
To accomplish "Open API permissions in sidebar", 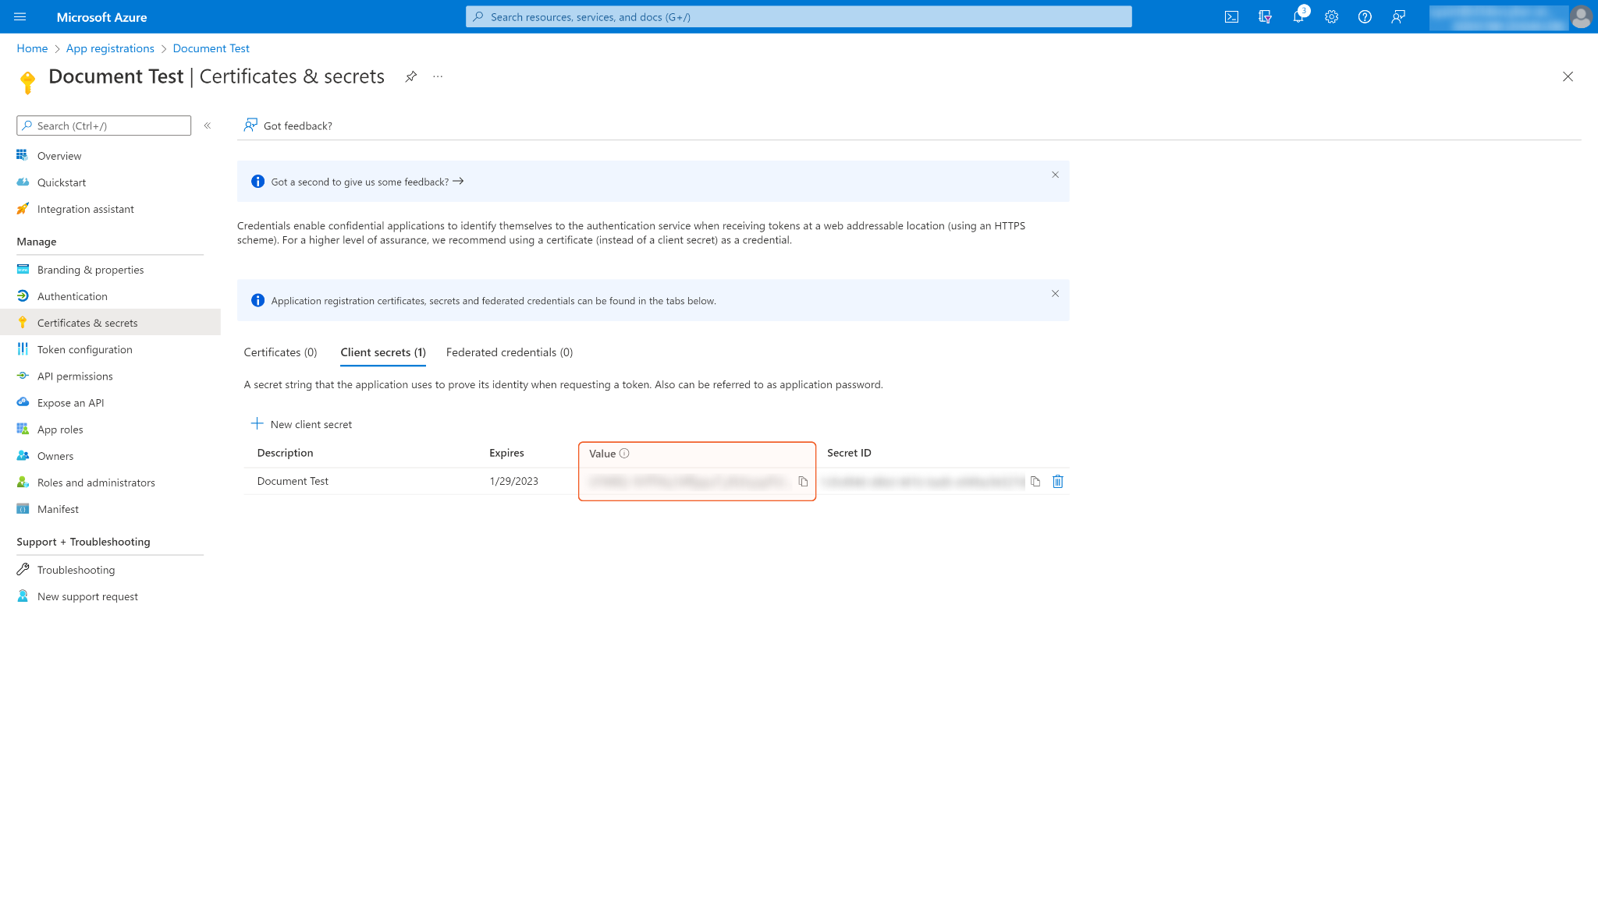I will click(x=75, y=377).
